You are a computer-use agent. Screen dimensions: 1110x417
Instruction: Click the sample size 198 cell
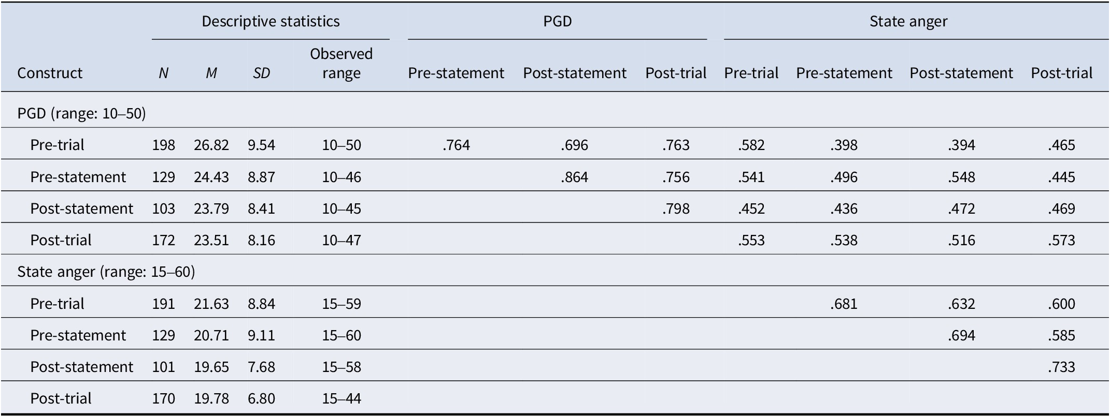tap(164, 145)
